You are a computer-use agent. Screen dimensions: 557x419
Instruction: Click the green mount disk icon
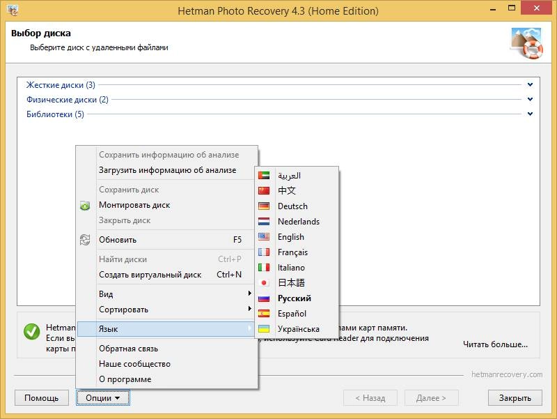pyautogui.click(x=85, y=205)
